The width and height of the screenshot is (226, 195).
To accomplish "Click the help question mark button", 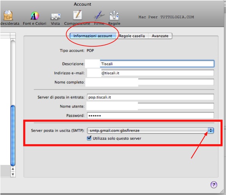I will [x=214, y=185].
